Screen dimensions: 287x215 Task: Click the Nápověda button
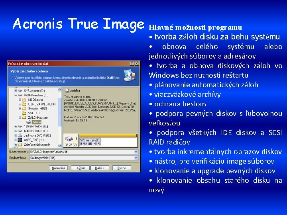58,168
